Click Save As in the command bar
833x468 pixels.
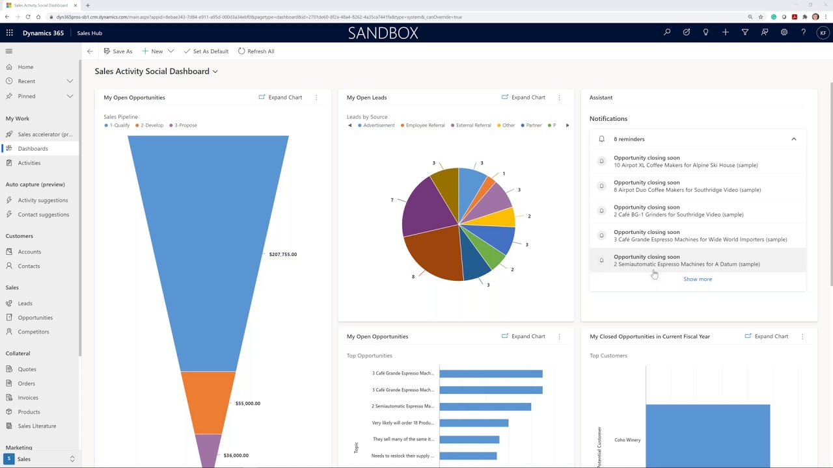click(118, 51)
